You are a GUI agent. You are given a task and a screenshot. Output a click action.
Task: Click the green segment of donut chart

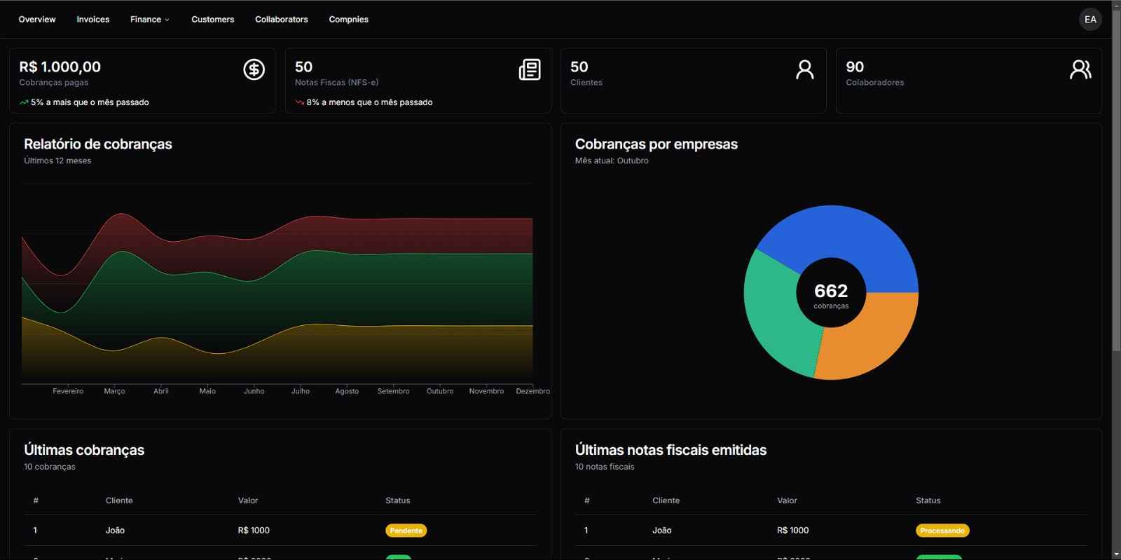[x=774, y=315]
